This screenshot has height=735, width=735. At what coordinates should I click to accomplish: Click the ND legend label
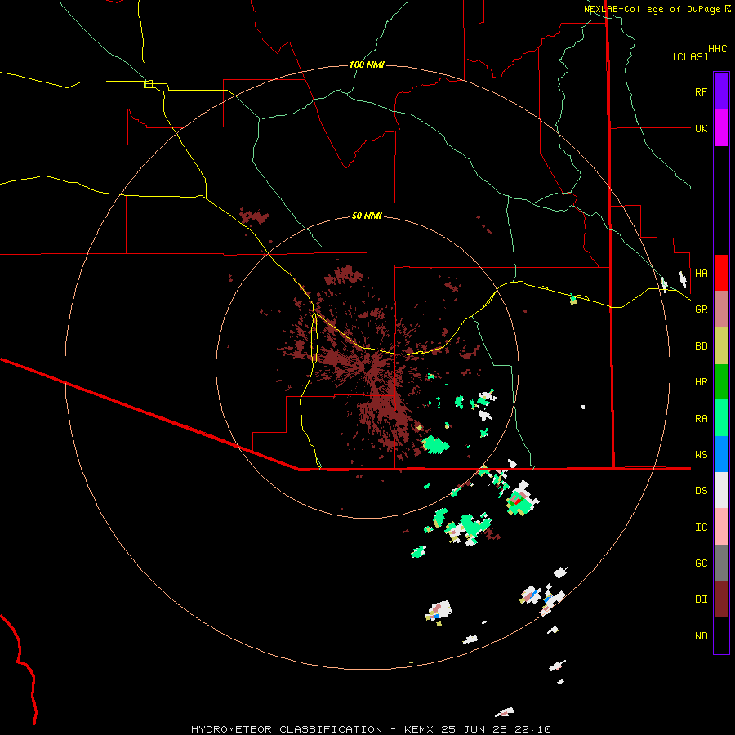(x=701, y=636)
